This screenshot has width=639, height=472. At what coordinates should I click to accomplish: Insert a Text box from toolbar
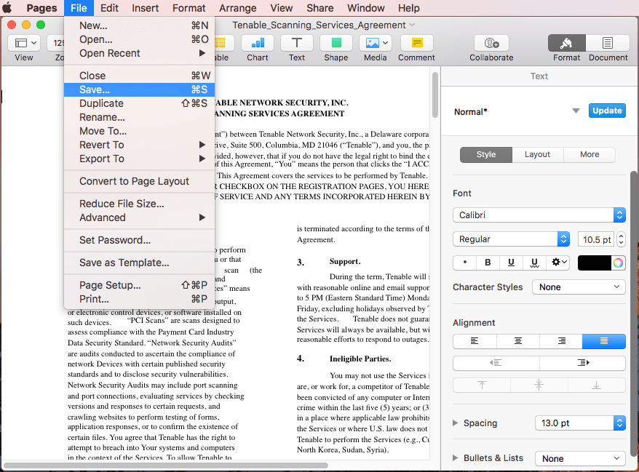coord(297,43)
